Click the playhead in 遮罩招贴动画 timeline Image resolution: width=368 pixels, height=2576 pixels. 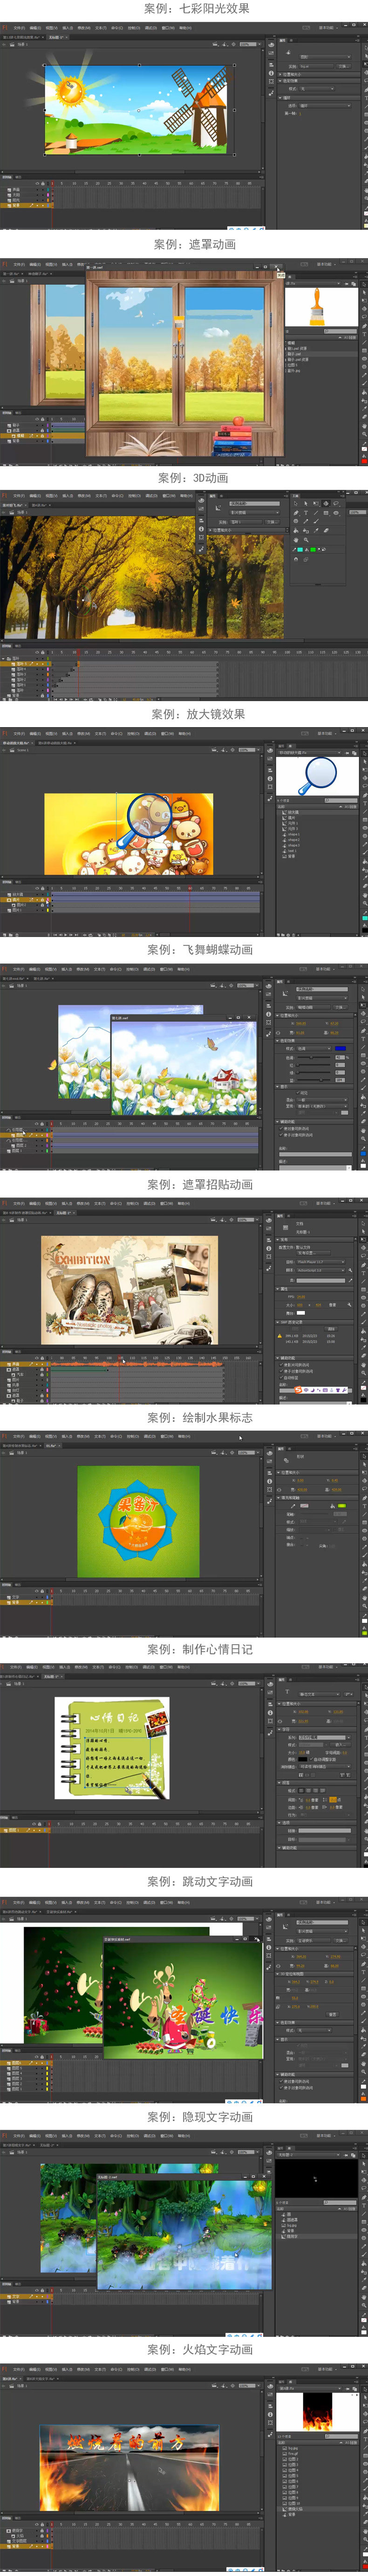click(120, 1358)
